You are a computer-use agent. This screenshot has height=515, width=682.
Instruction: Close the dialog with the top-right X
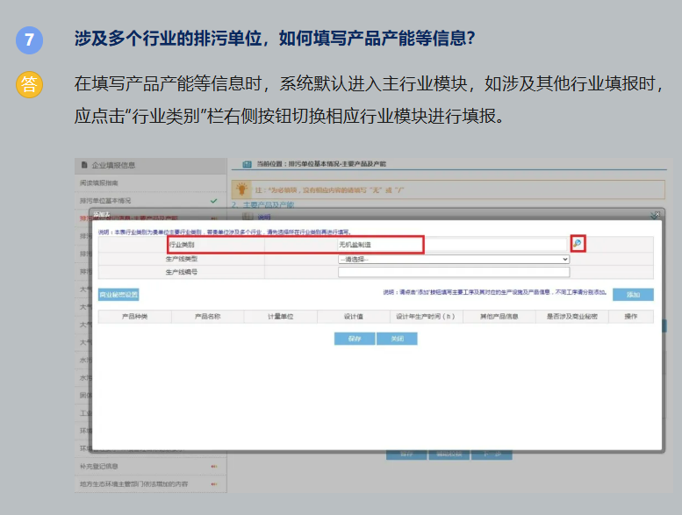pyautogui.click(x=654, y=215)
